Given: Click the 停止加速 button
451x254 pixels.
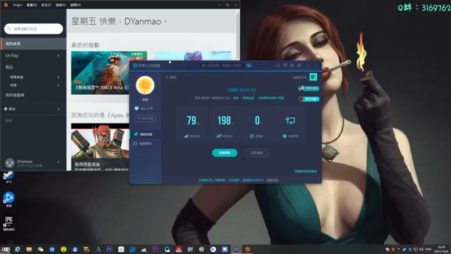Looking at the screenshot, I should [257, 152].
